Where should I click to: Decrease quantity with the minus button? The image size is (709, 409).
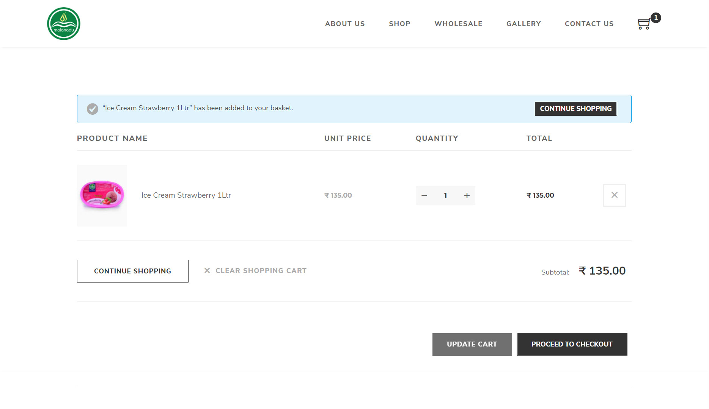[x=424, y=195]
